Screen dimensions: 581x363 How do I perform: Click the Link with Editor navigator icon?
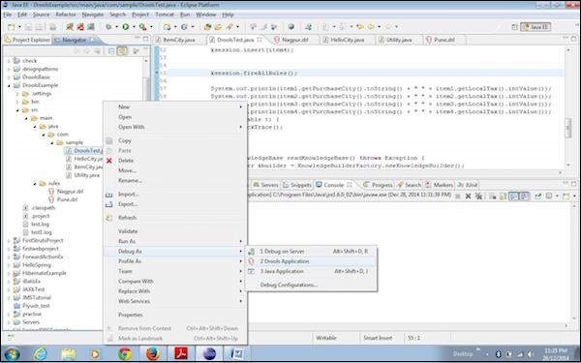122,51
